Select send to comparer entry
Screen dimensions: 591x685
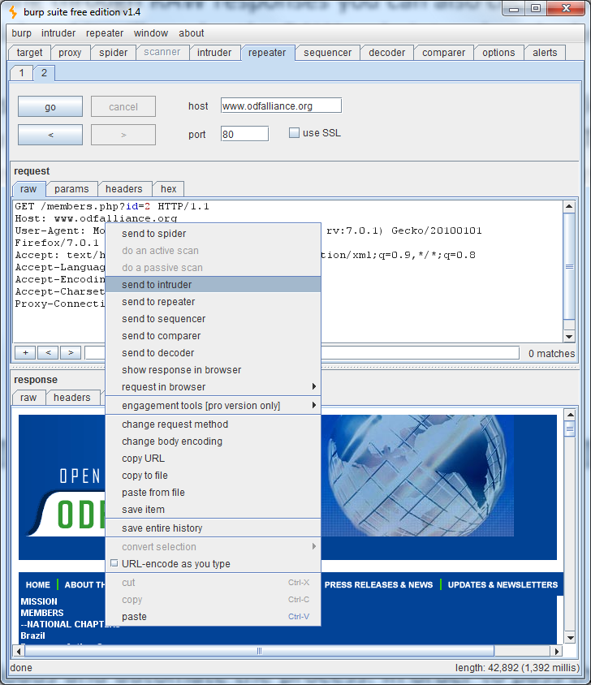(x=214, y=335)
